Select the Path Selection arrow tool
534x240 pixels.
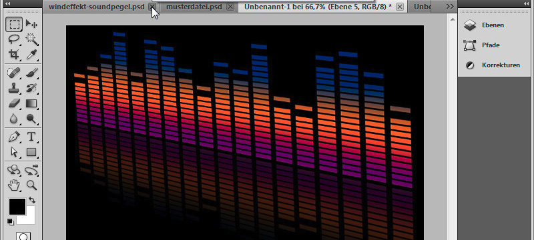pyautogui.click(x=14, y=152)
